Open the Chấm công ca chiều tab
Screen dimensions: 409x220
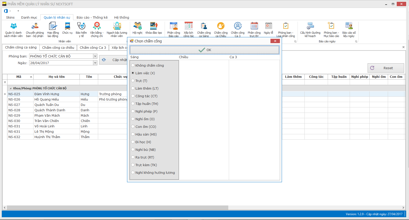tap(58, 48)
